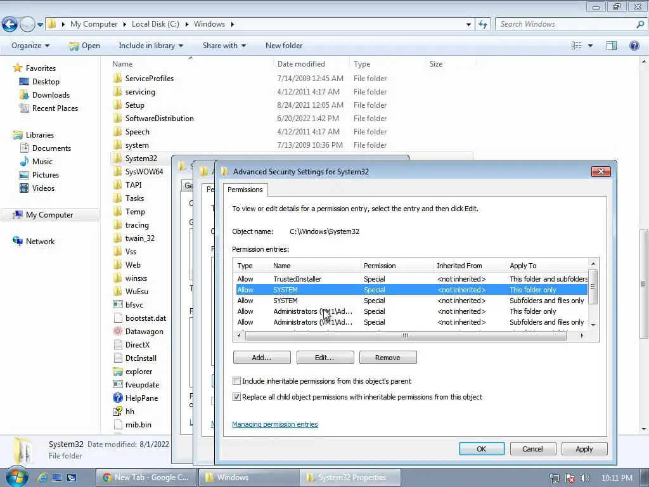The image size is (649, 487).
Task: Select the TrustedInstaller permission entry
Action: click(x=411, y=279)
